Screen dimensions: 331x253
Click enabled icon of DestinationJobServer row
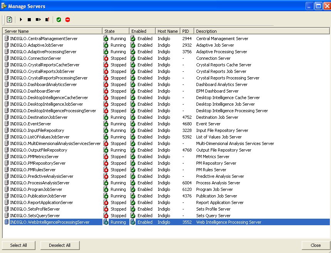pyautogui.click(x=133, y=117)
